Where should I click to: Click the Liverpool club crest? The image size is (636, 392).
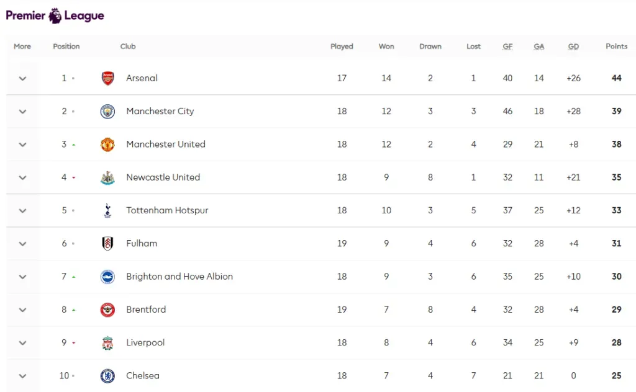[107, 343]
